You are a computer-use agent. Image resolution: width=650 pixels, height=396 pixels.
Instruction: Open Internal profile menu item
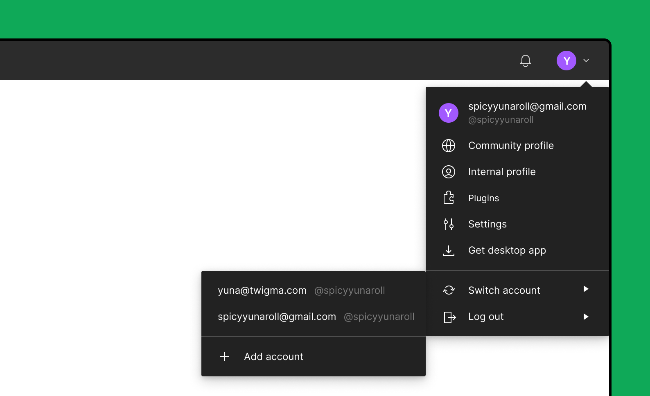[517, 172]
